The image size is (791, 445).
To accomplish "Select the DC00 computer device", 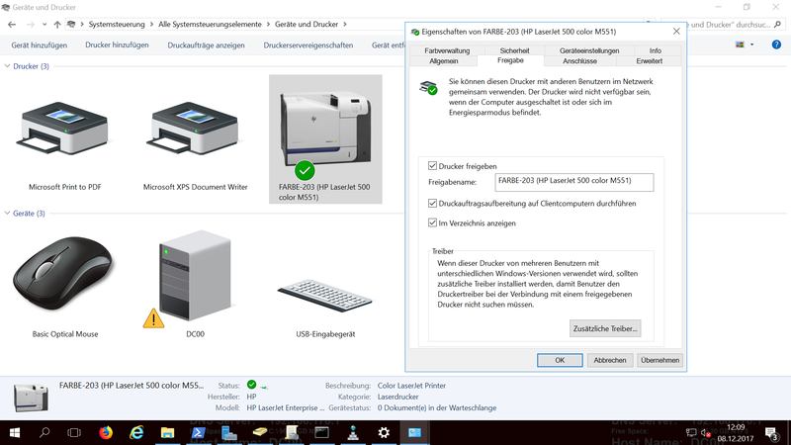I will pos(195,285).
